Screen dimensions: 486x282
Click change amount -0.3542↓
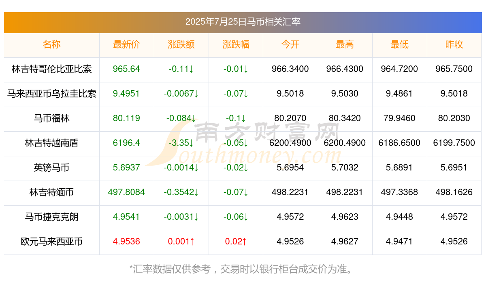coord(181,192)
